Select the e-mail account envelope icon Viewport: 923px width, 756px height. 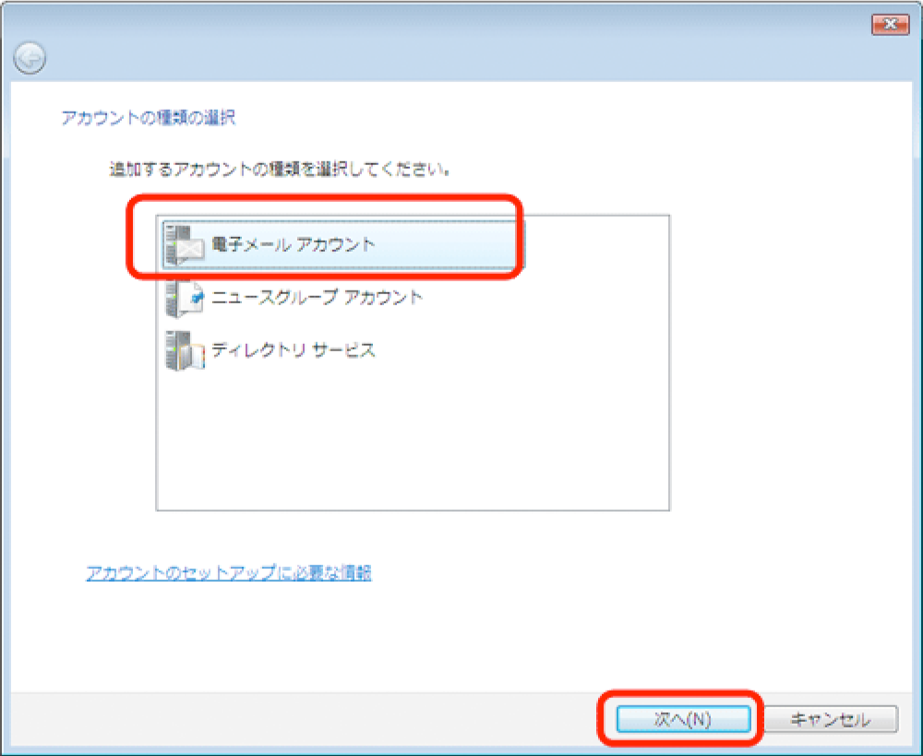(183, 245)
